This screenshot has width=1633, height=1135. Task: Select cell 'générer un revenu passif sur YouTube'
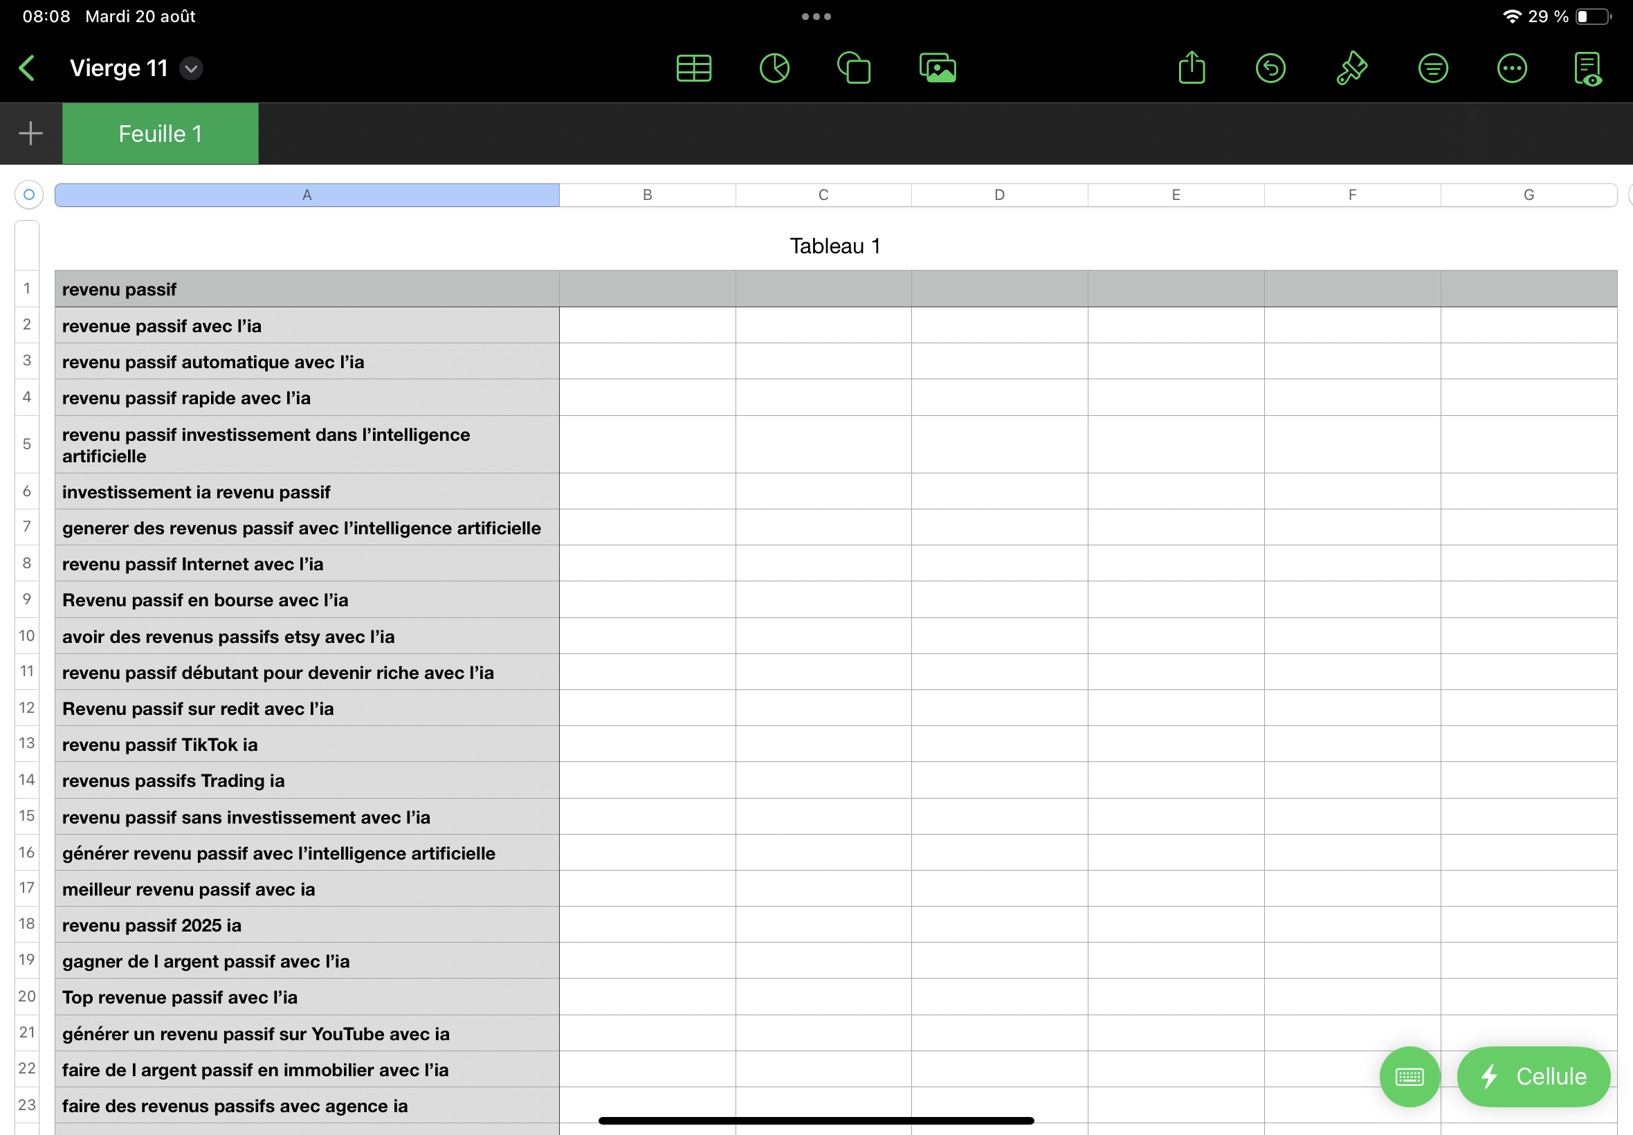(x=307, y=1033)
